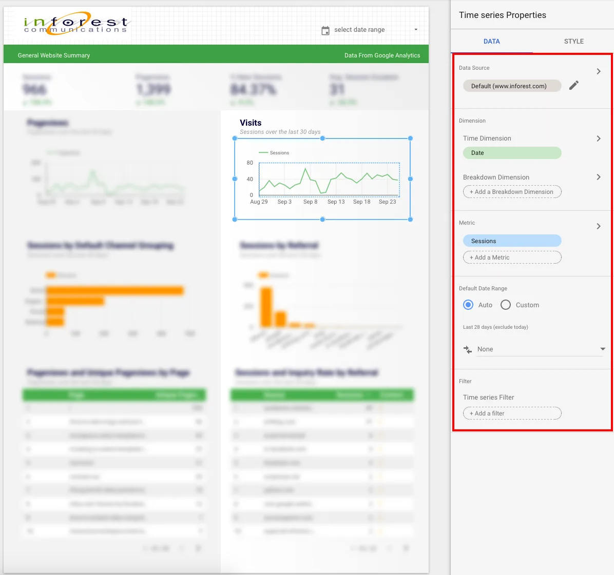This screenshot has height=575, width=614.
Task: Click the Visits chart title
Action: click(x=251, y=123)
